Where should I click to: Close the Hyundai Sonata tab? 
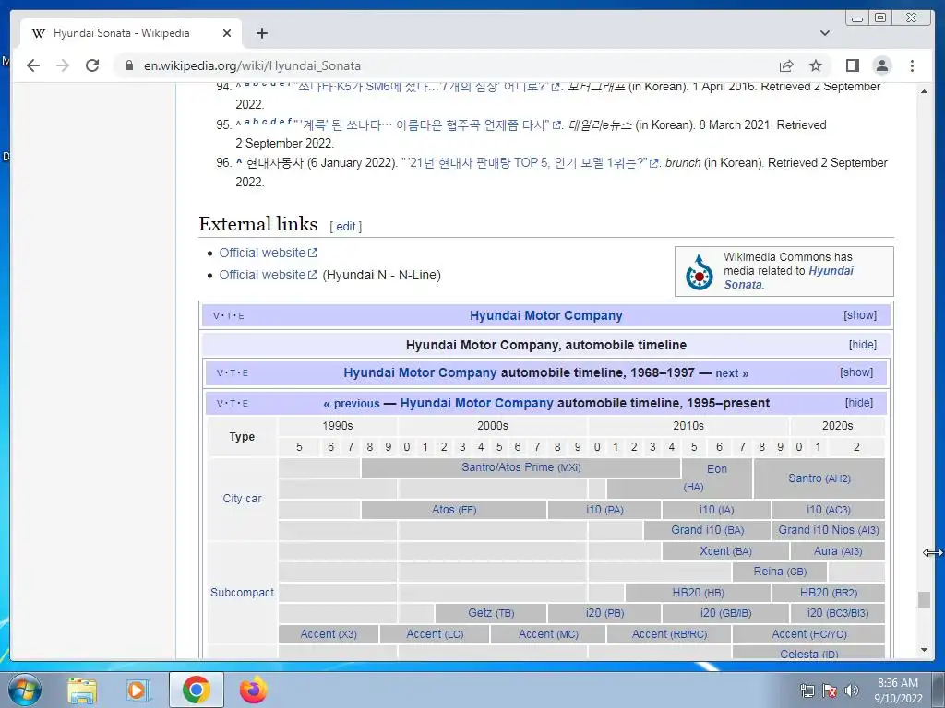click(x=227, y=33)
